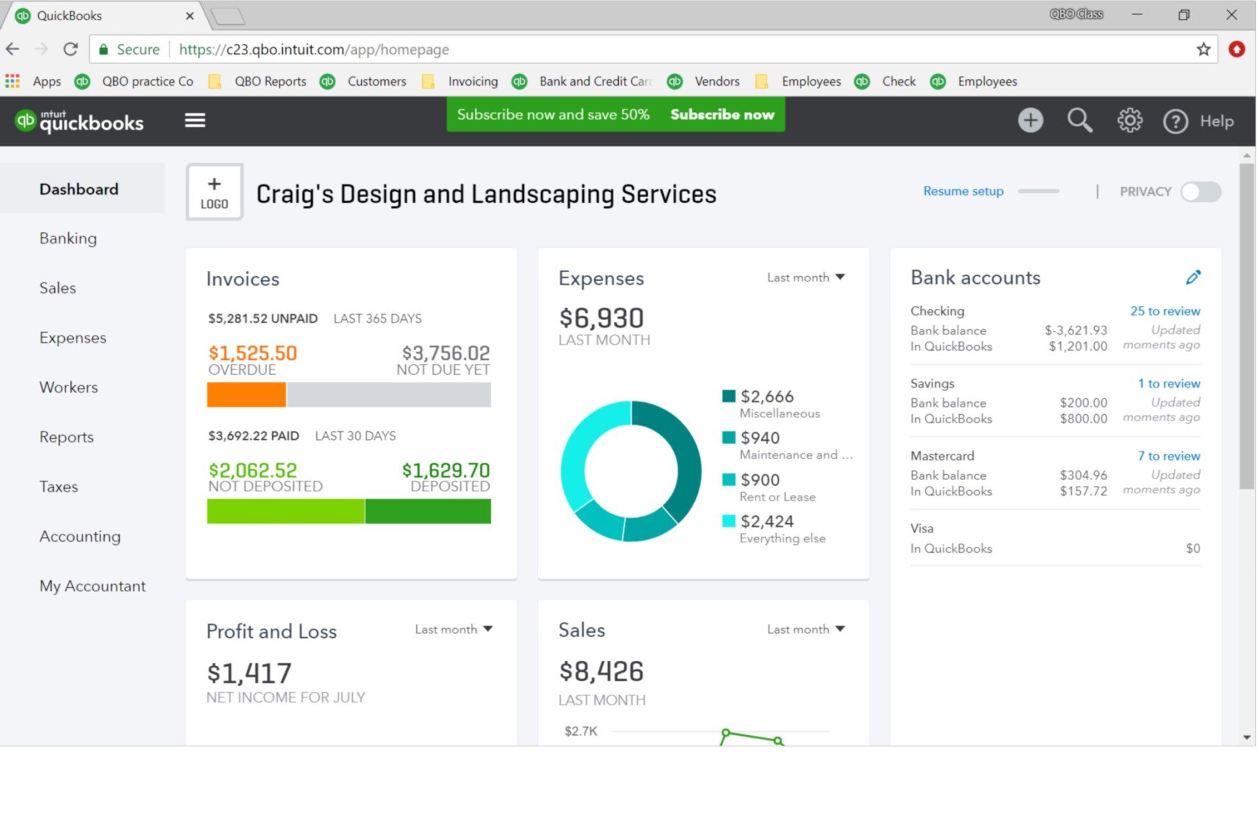This screenshot has height=819, width=1257.
Task: Click the browser address bar URL
Action: tap(314, 50)
